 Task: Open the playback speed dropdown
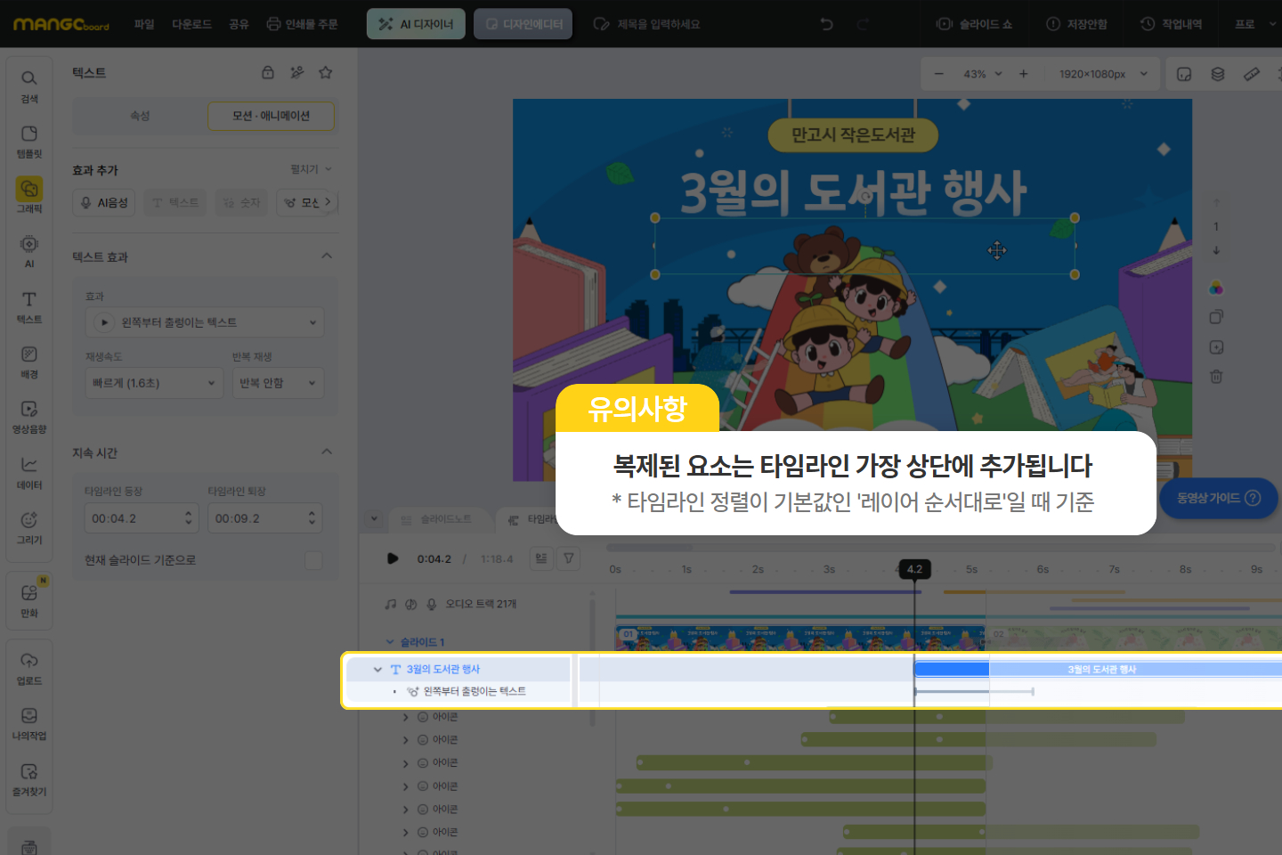(x=153, y=383)
